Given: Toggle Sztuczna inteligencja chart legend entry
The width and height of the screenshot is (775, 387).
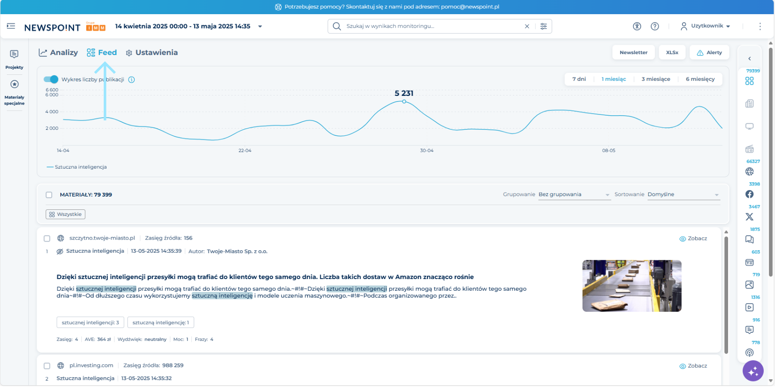Looking at the screenshot, I should (77, 167).
